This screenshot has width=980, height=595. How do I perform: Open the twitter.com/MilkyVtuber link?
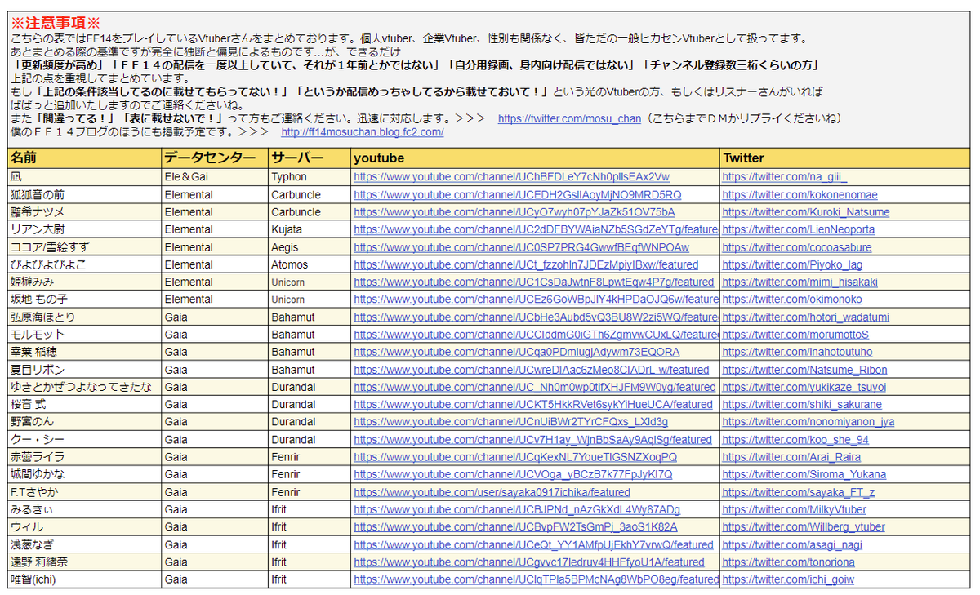[x=795, y=509]
